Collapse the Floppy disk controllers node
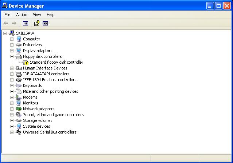The image size is (233, 163). 12,56
